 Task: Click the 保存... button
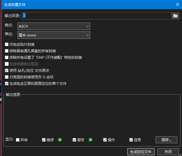[166, 140]
